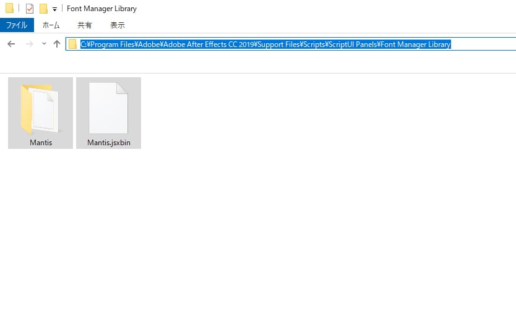The image size is (516, 333).
Task: Open the ファイル ribbon tab
Action: tap(17, 25)
